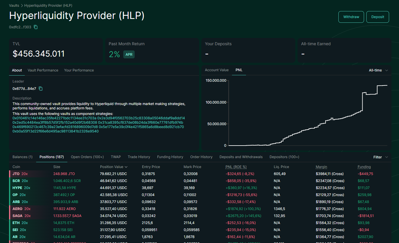Select the ARB coin in the table
Viewport: 399px width, 243px height.
point(16,202)
